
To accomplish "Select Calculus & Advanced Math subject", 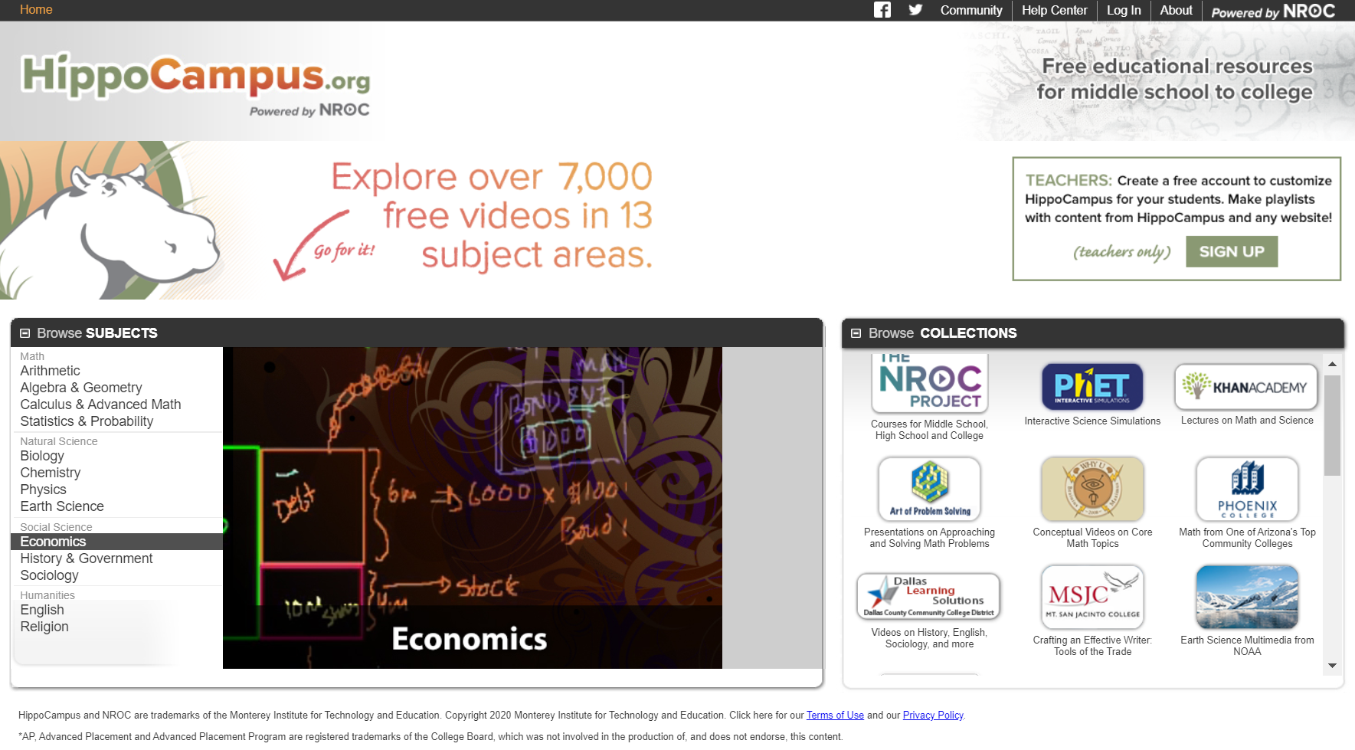I will point(100,404).
